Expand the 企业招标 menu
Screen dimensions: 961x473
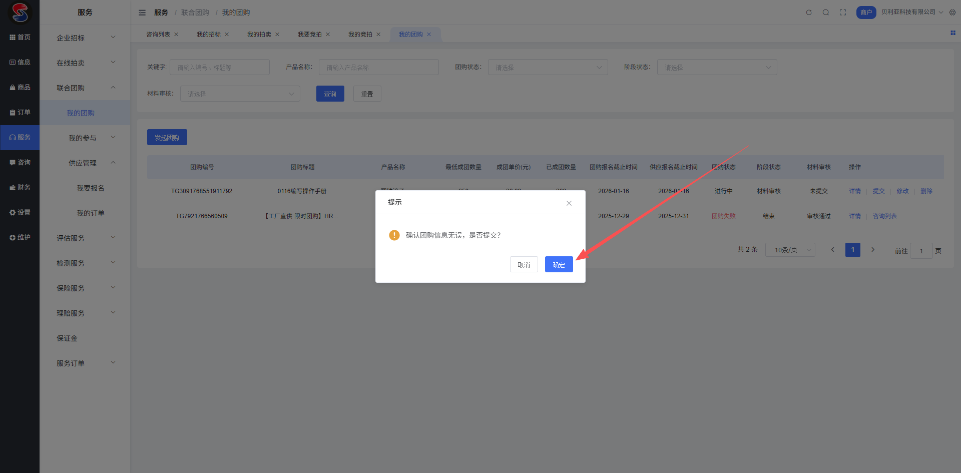pos(85,38)
